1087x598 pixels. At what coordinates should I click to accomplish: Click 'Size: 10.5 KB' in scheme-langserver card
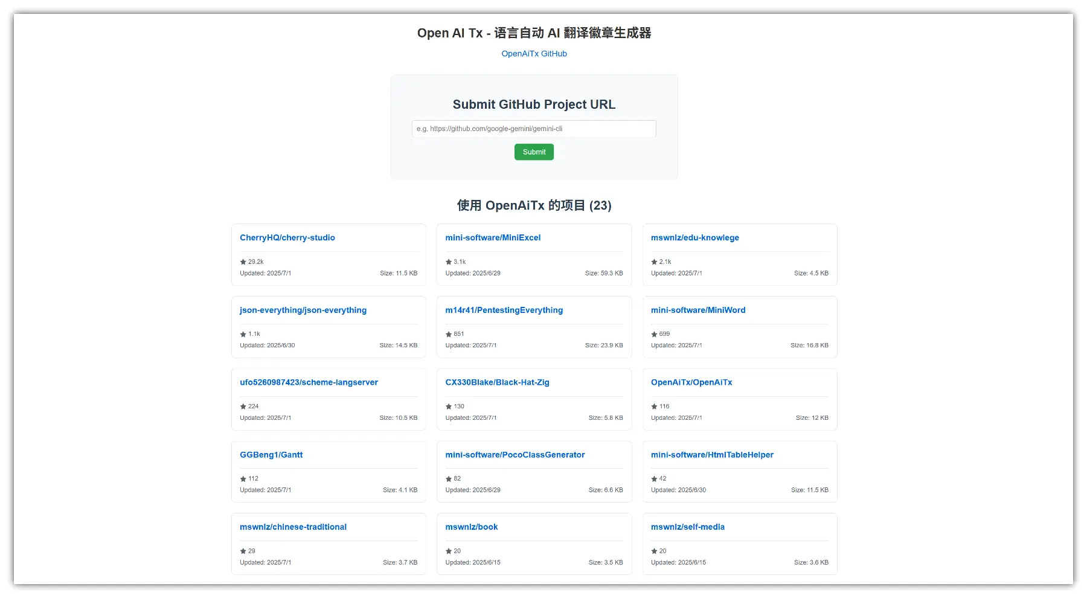click(399, 418)
